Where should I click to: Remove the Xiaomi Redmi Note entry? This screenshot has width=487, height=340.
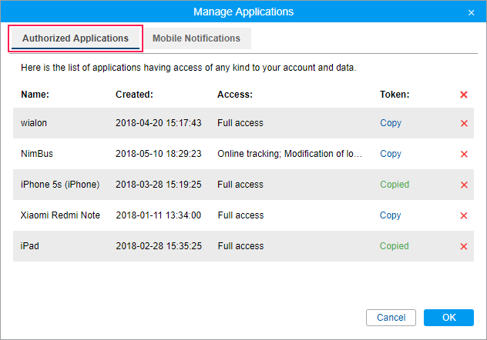464,215
